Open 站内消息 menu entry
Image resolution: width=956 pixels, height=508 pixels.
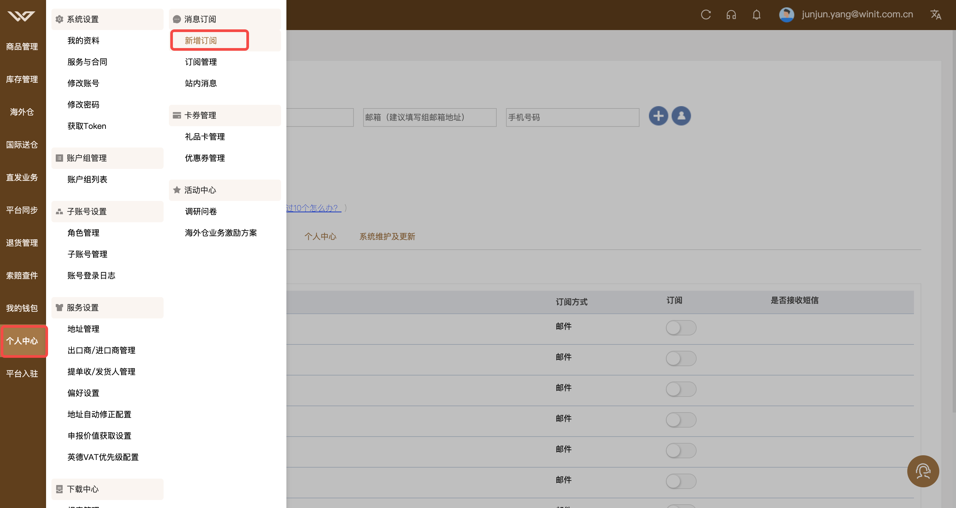pos(201,83)
